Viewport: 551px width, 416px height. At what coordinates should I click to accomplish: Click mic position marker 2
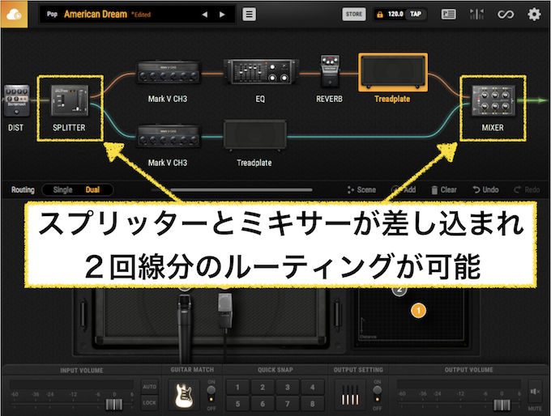click(x=399, y=291)
